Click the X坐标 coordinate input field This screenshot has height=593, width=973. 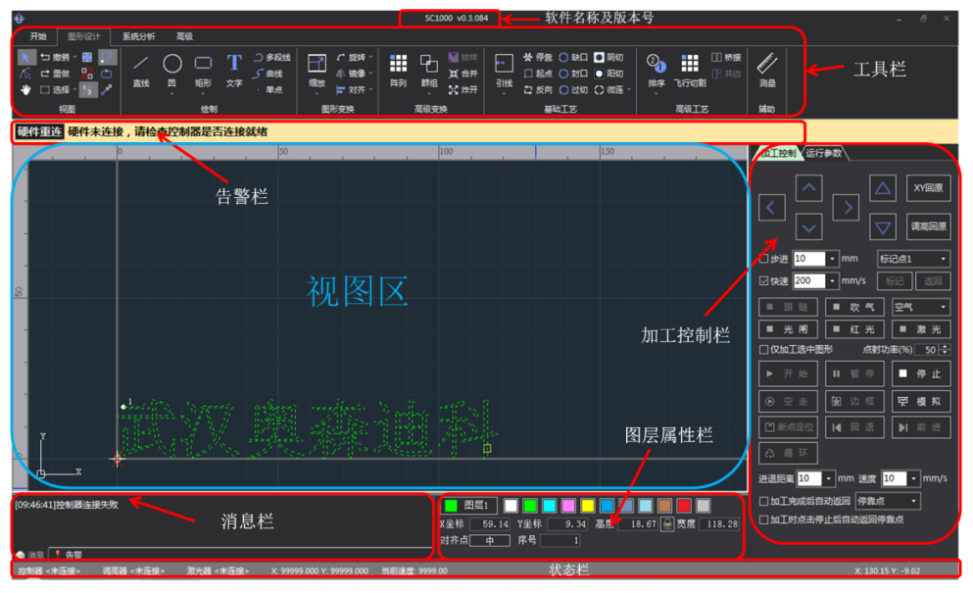pos(490,523)
